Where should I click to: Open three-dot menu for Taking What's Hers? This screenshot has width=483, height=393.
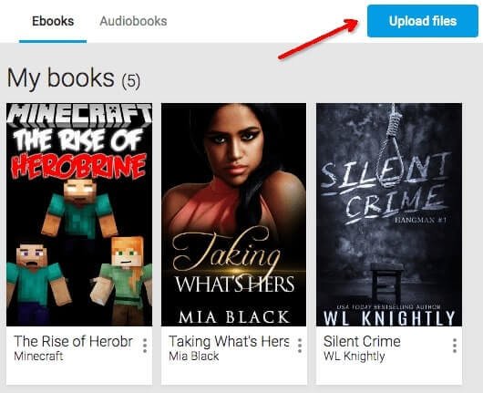[300, 346]
